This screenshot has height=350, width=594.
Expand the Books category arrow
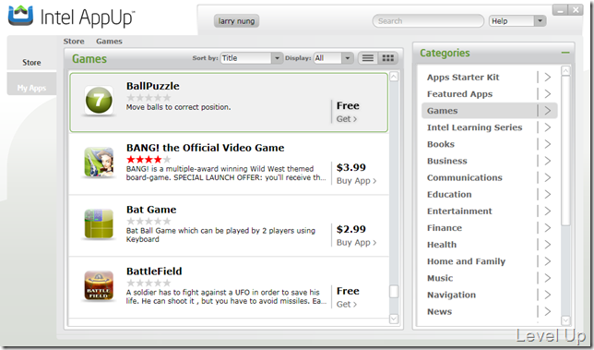tap(547, 144)
